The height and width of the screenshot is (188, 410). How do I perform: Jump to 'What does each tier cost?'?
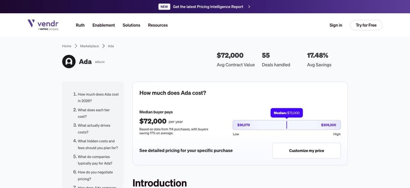pyautogui.click(x=93, y=113)
